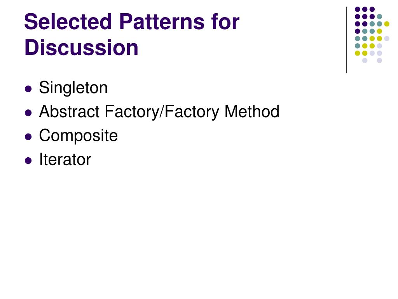
Task: Click the teal dot at right of grid's second row
Action: 379,17
